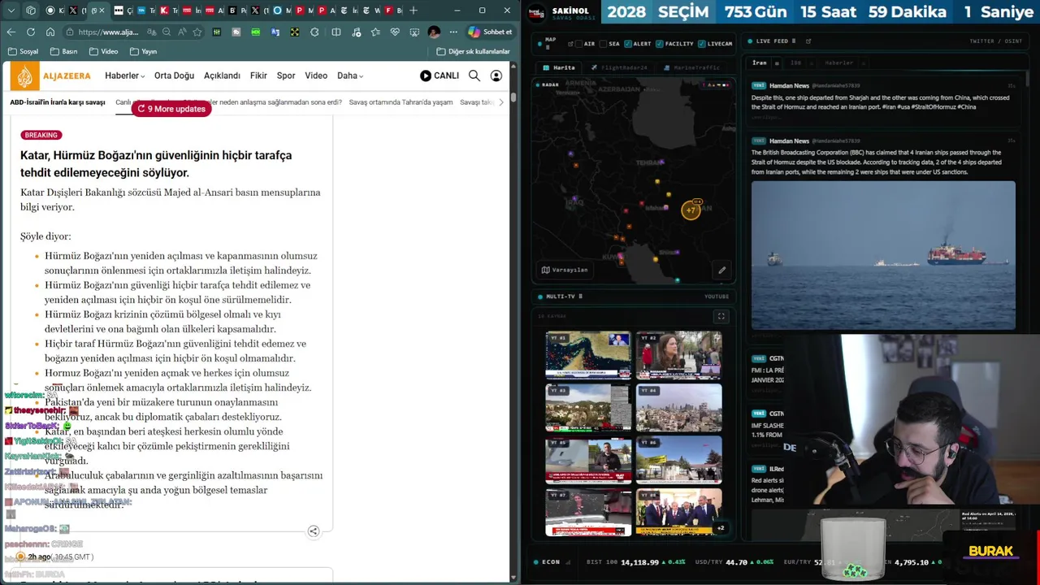1040x585 pixels.
Task: Share the Katar Hürmüz Boğazı article
Action: coord(313,531)
